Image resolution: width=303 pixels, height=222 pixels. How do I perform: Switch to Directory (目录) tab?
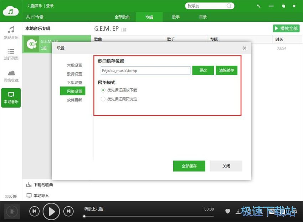pyautogui.click(x=203, y=17)
